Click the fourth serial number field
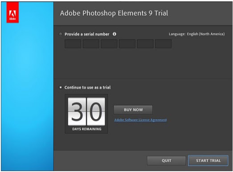 (x=127, y=44)
